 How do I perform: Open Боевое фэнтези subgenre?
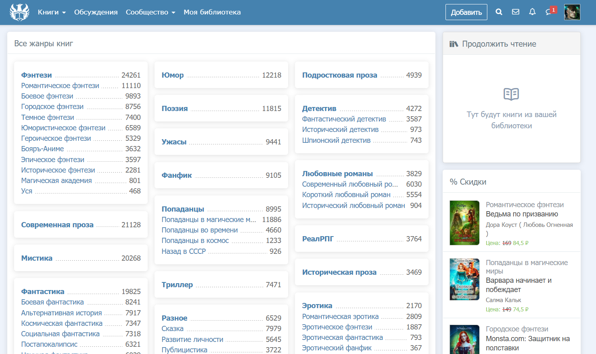[47, 96]
